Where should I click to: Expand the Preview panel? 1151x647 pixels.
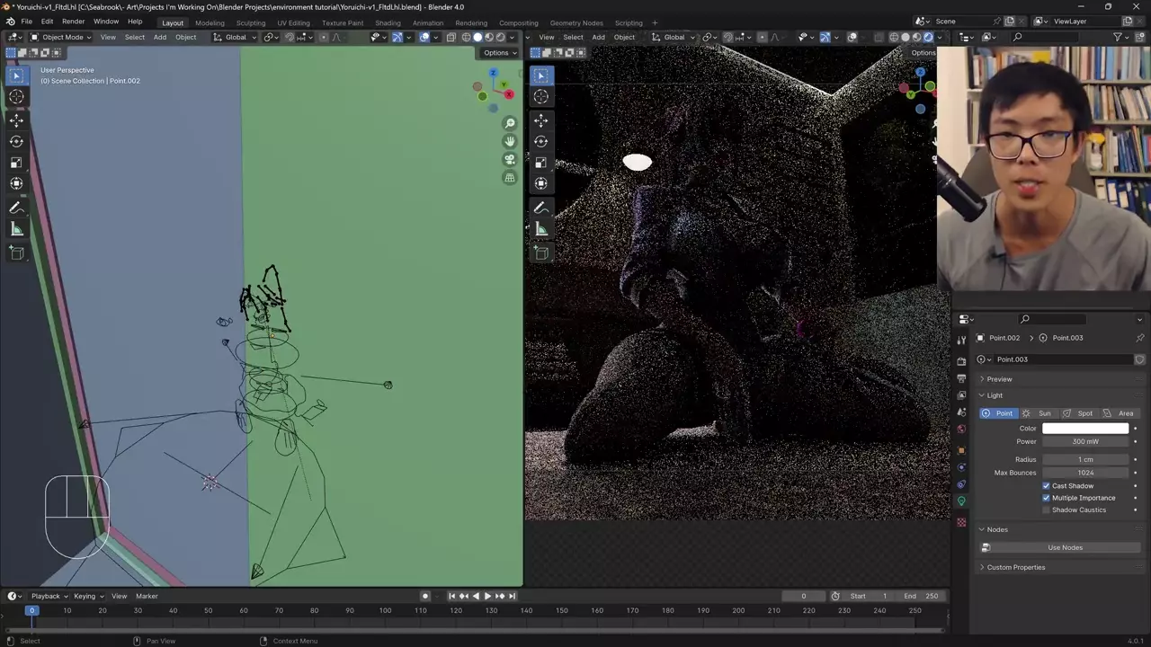pyautogui.click(x=999, y=379)
